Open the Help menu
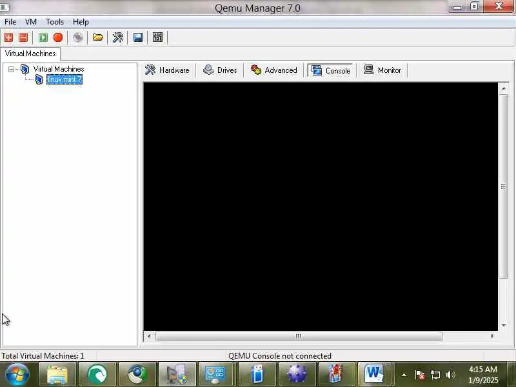Screen dimensions: 516x387 pyautogui.click(x=81, y=22)
